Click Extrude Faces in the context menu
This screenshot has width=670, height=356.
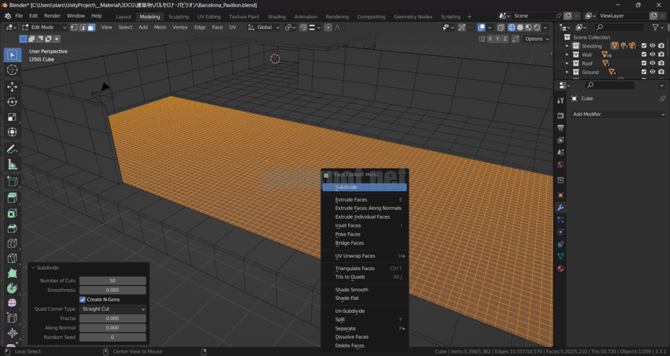coord(351,200)
